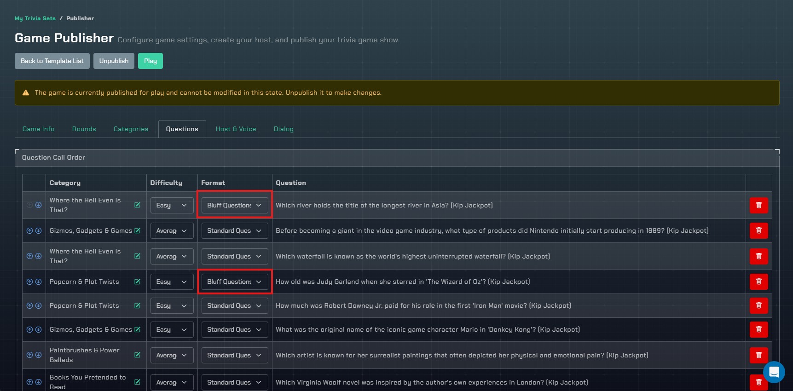Image resolution: width=793 pixels, height=391 pixels.
Task: Open format dropdown for Judy Garland question
Action: click(234, 282)
